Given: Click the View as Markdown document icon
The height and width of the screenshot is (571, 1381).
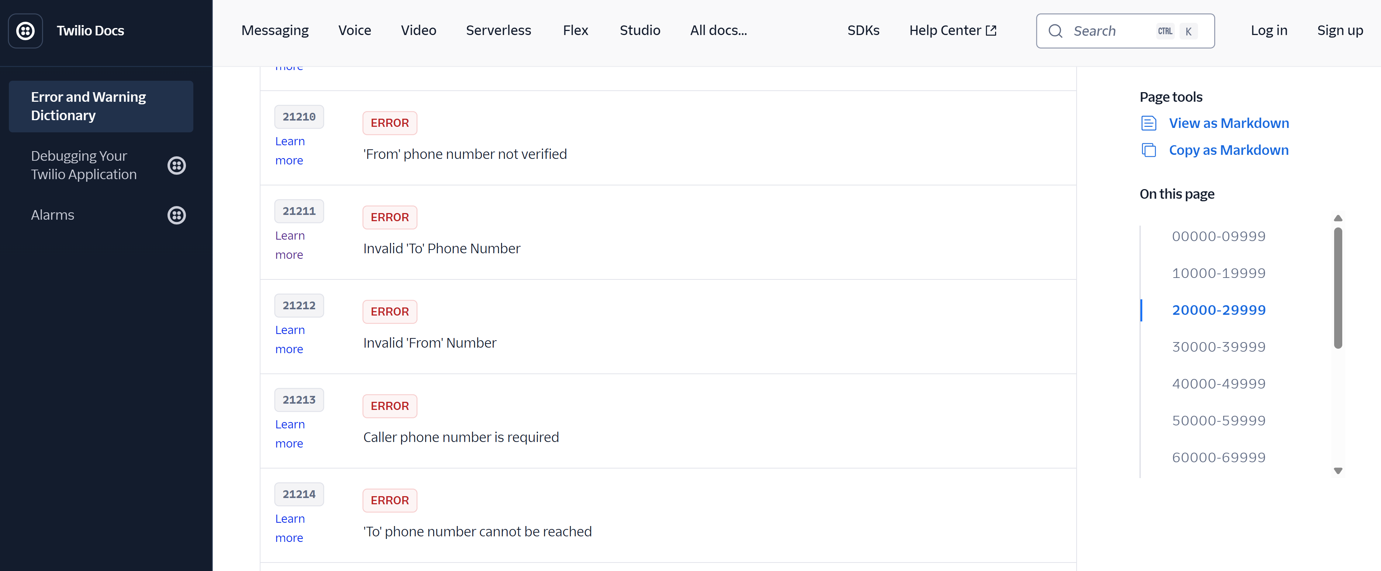Looking at the screenshot, I should pos(1149,123).
